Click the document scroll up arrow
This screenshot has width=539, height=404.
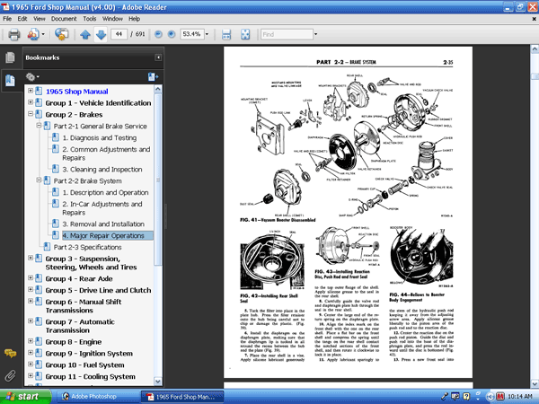[x=535, y=49]
